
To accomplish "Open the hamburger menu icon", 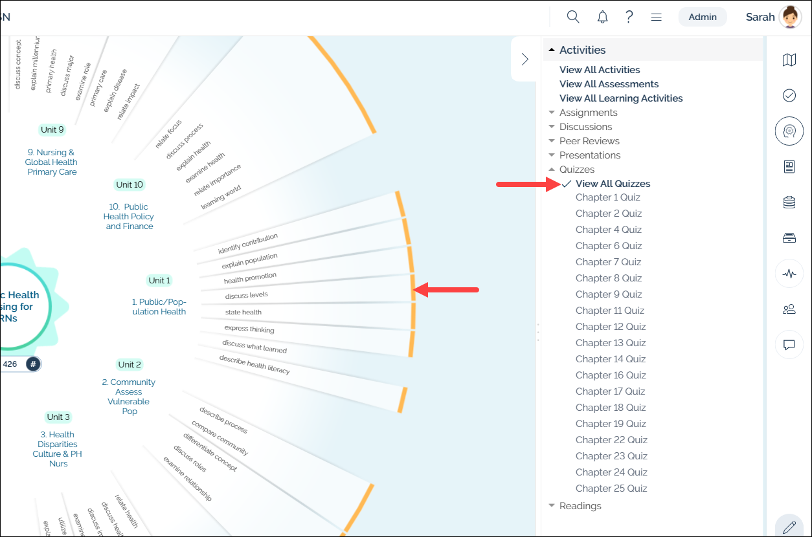I will pos(656,17).
